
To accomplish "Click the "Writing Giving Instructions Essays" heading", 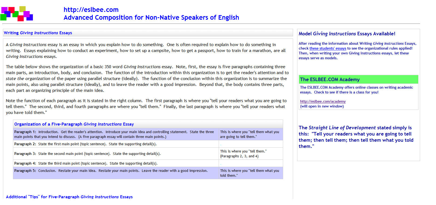I will [x=38, y=33].
